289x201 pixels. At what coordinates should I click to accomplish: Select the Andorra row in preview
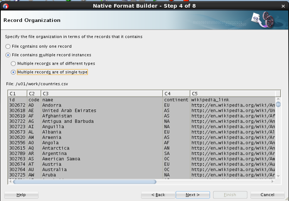[142, 105]
